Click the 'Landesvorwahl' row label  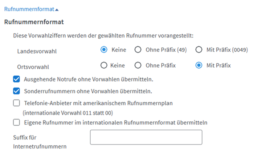coord(37,51)
